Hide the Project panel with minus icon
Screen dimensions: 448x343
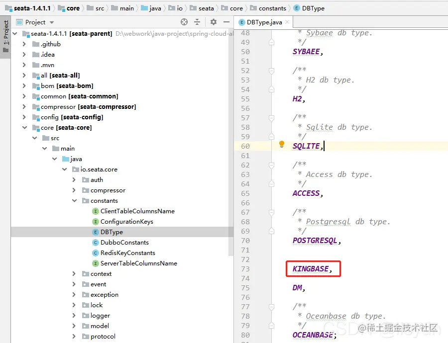[226, 22]
